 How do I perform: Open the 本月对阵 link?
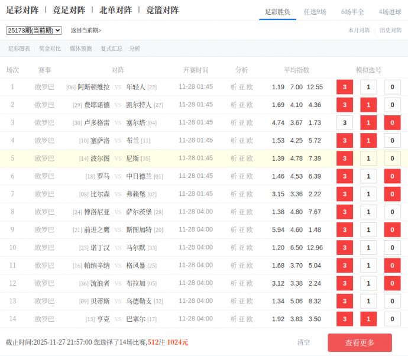tap(359, 30)
